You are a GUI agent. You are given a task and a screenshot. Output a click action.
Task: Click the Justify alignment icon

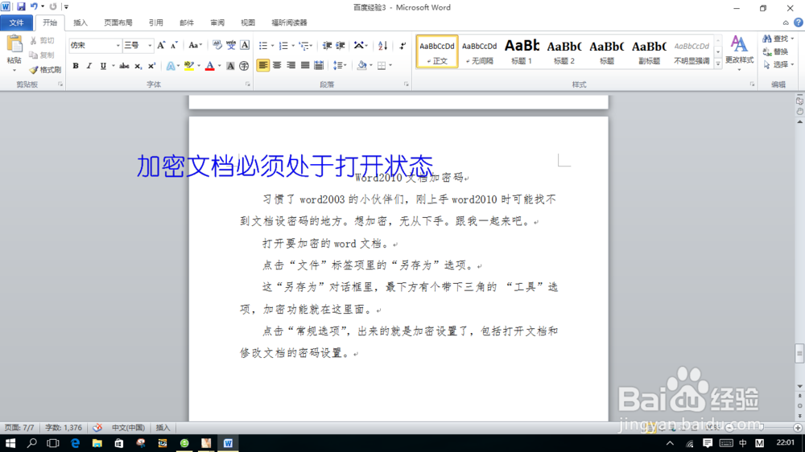pyautogui.click(x=305, y=65)
